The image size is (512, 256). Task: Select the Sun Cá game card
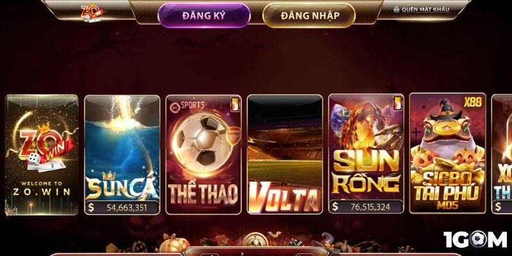click(x=122, y=155)
